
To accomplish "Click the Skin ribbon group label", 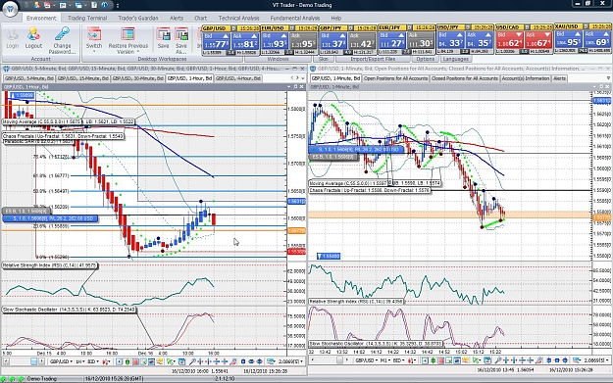I will point(324,59).
